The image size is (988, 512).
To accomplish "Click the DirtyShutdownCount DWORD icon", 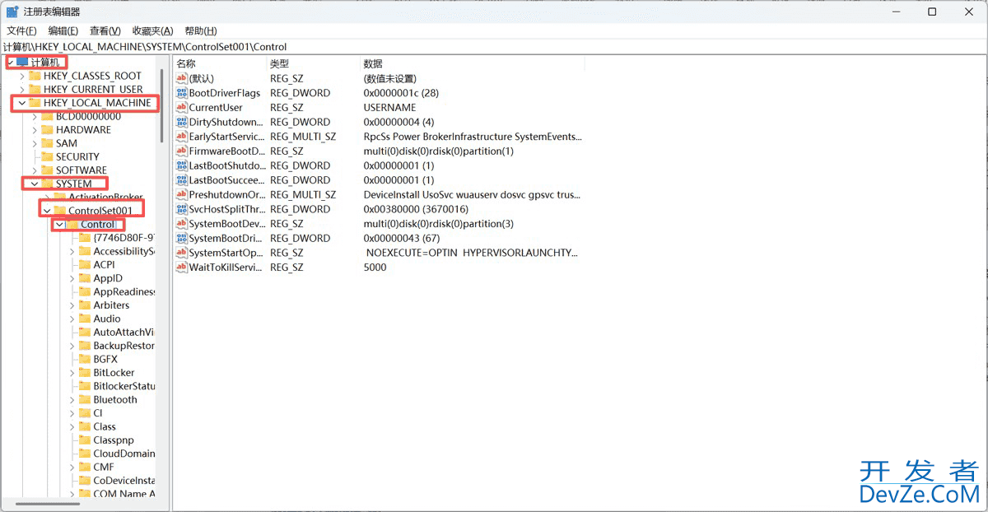I will point(180,122).
